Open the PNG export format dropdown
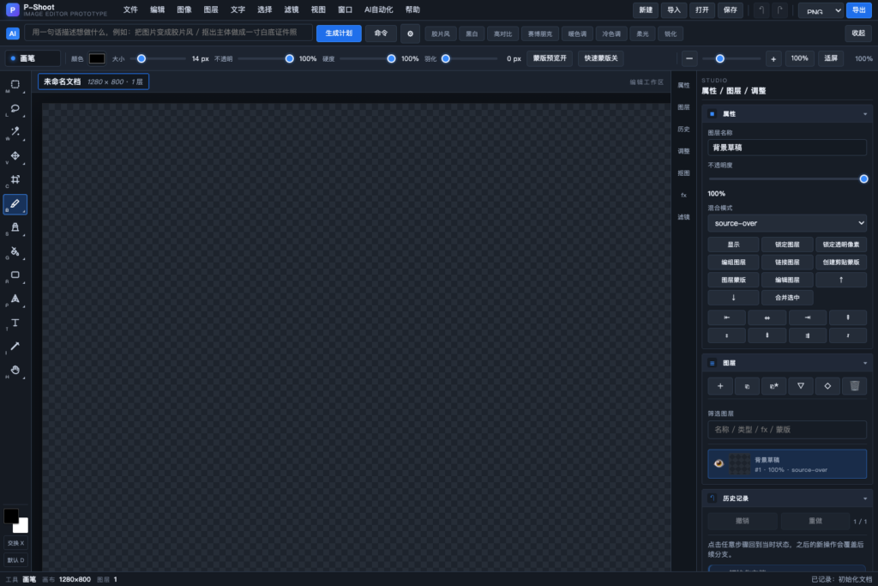This screenshot has width=878, height=586. [821, 10]
